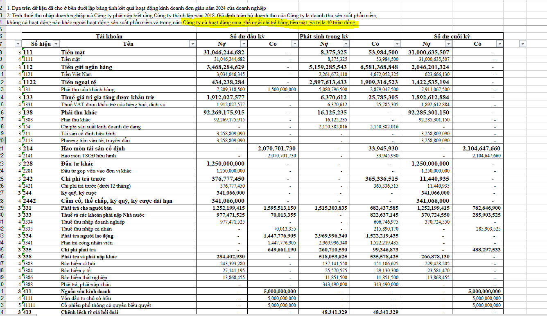
Task: Click the Phải trả người lao động cell
Action: pos(87,236)
